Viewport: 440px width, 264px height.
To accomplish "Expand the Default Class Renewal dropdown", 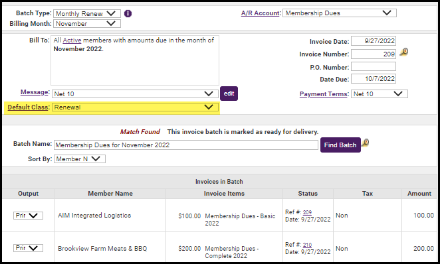I will tap(135, 107).
